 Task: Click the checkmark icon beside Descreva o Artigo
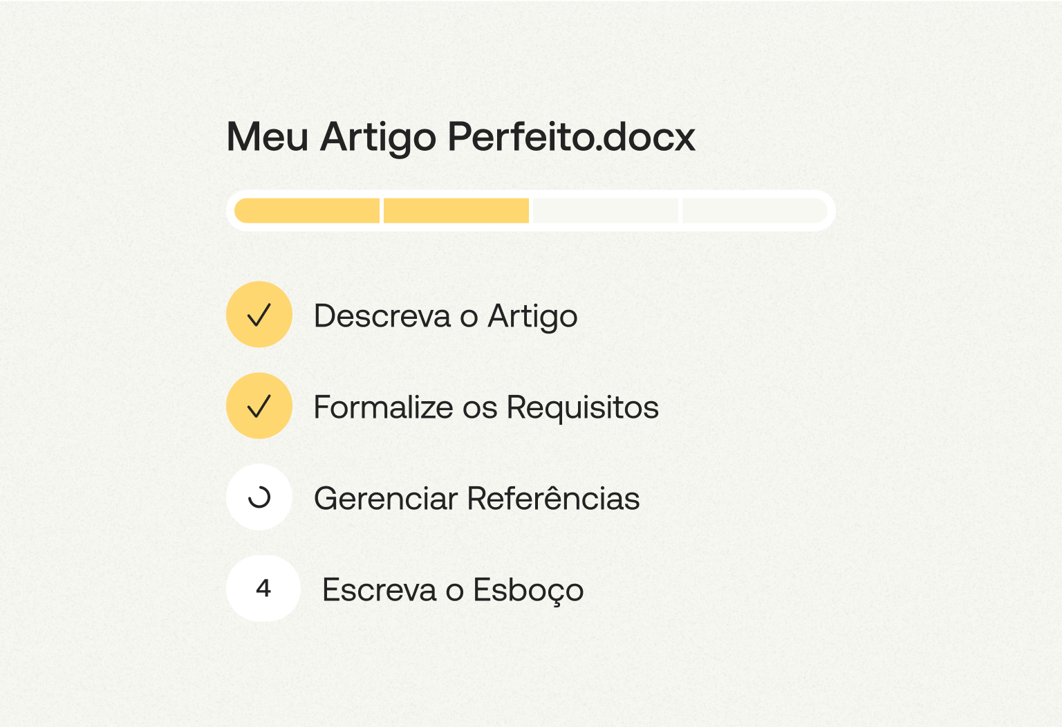coord(259,315)
